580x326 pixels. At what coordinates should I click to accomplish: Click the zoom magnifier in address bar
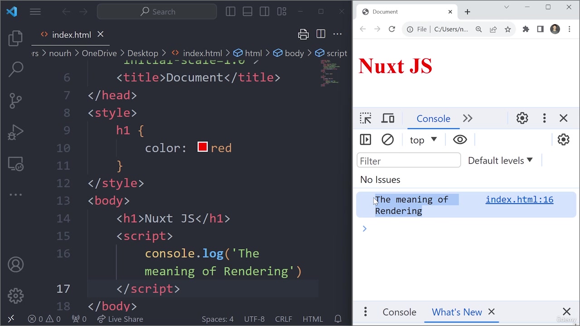point(478,29)
